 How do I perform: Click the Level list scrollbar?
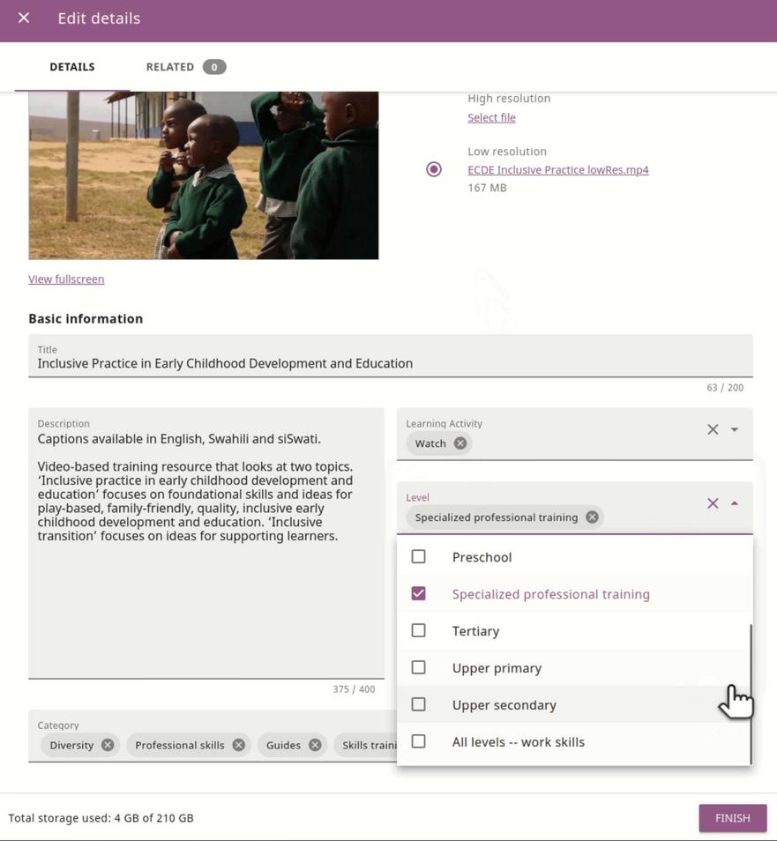tap(751, 694)
